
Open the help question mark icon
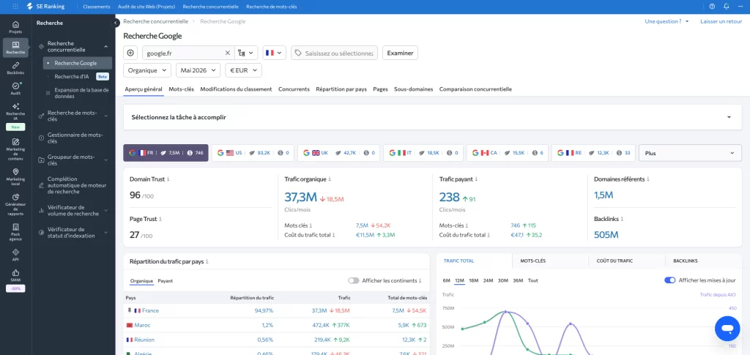pos(712,7)
